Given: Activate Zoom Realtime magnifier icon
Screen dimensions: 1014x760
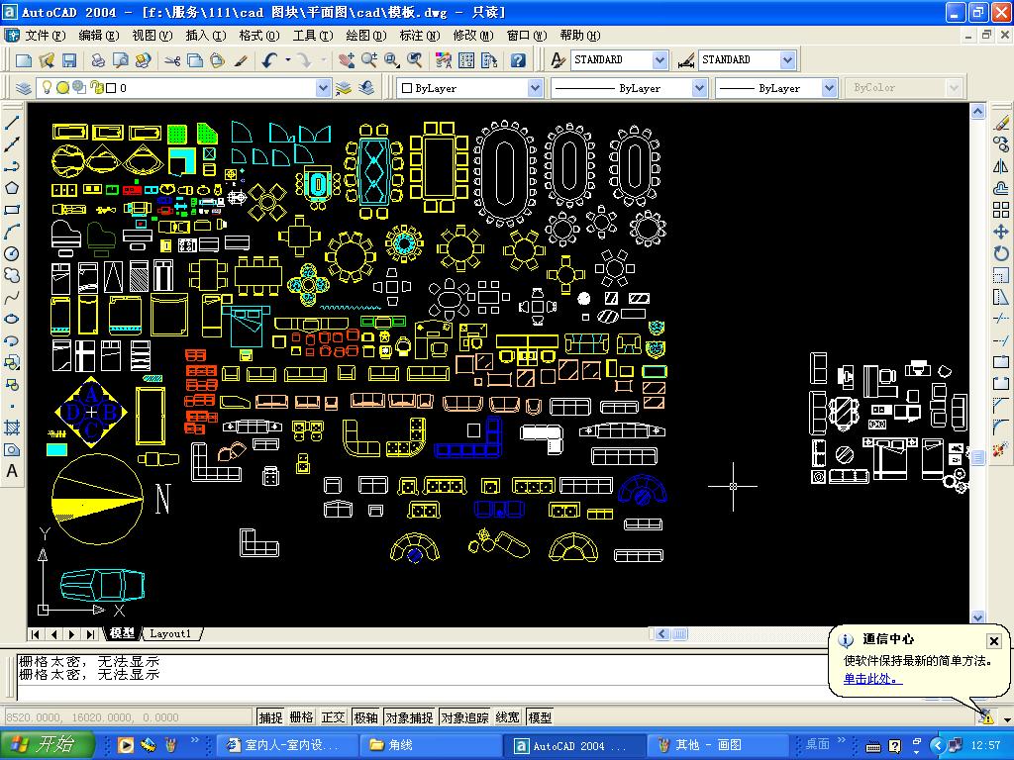Looking at the screenshot, I should pos(369,60).
